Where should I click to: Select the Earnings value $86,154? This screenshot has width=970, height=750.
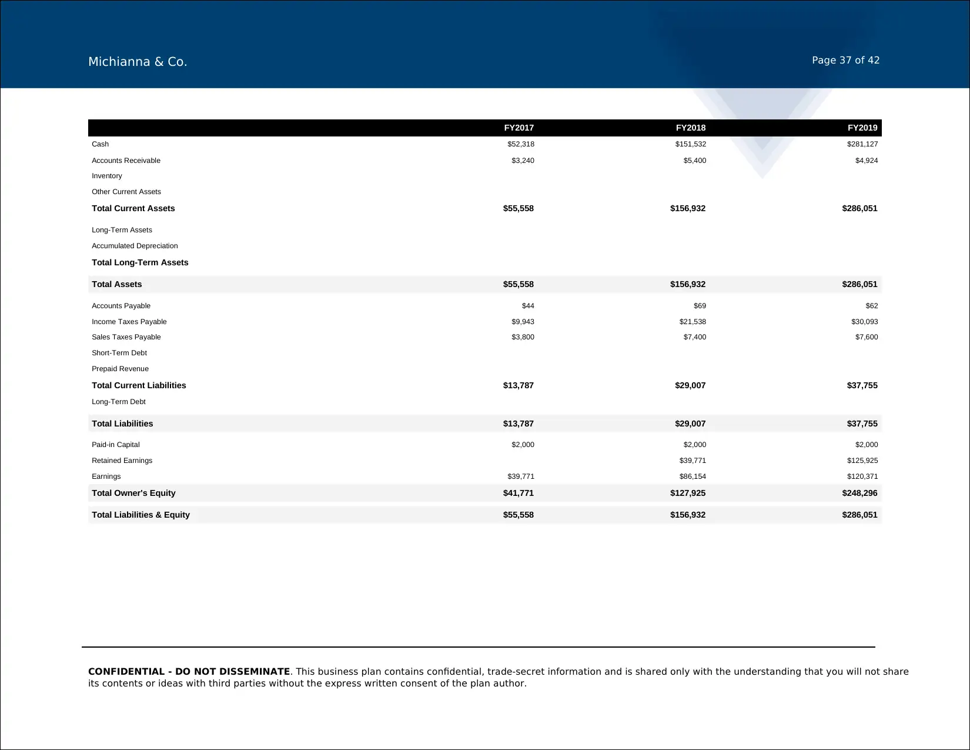point(693,476)
